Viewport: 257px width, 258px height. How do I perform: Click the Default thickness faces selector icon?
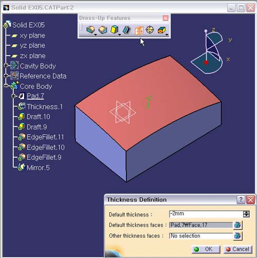237,225
